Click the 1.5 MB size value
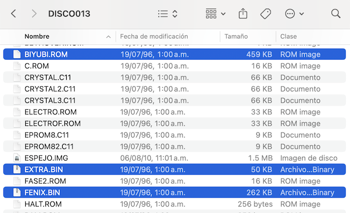The height and width of the screenshot is (213, 350). pyautogui.click(x=260, y=158)
